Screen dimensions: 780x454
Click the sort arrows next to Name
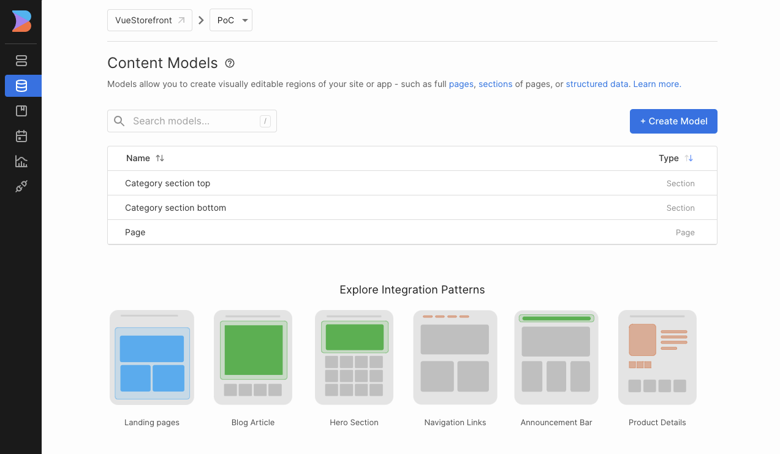(160, 158)
